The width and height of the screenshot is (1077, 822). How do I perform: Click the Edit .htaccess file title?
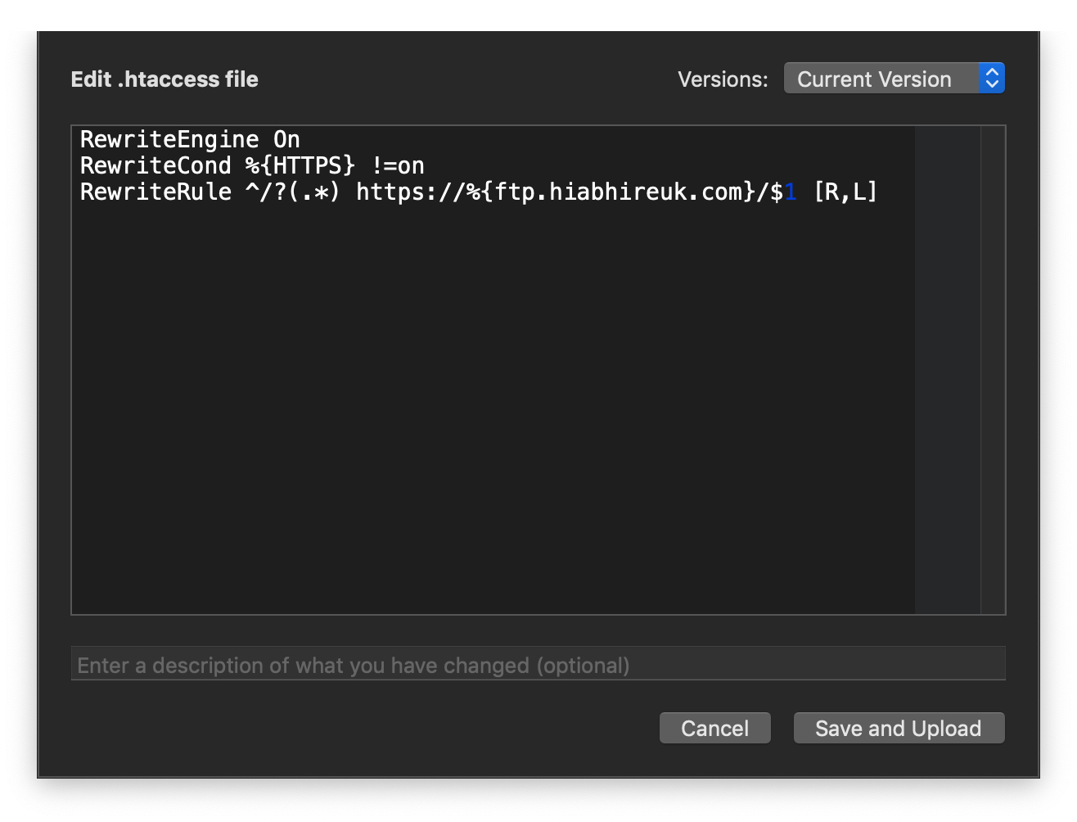[x=164, y=79]
